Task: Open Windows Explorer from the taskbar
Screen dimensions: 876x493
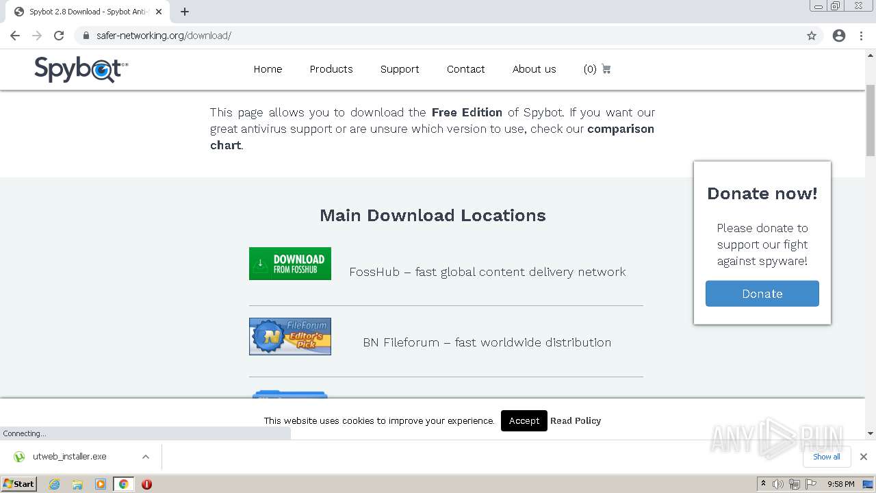Action: (x=77, y=484)
